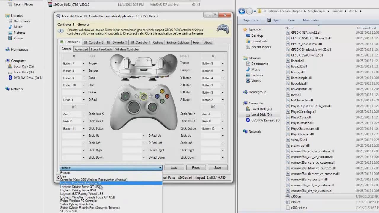
Task: Open the left Trigger Button 7 dropdown
Action: [x=83, y=64]
